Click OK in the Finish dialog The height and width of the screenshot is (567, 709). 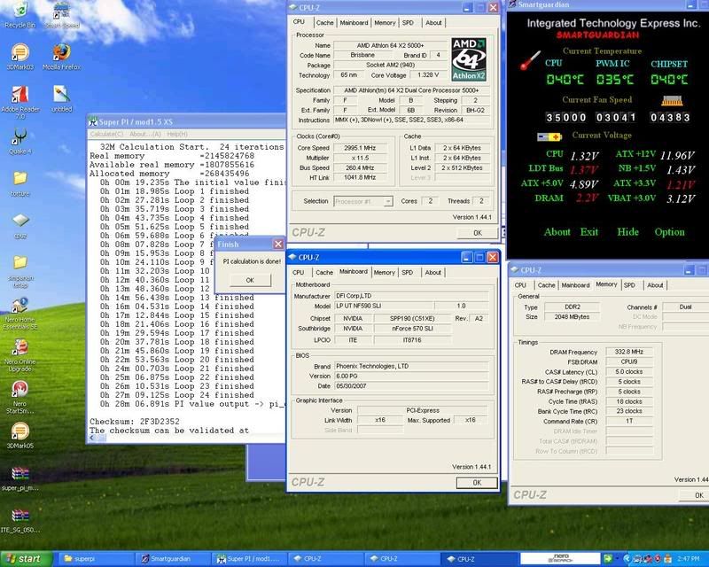pyautogui.click(x=249, y=279)
